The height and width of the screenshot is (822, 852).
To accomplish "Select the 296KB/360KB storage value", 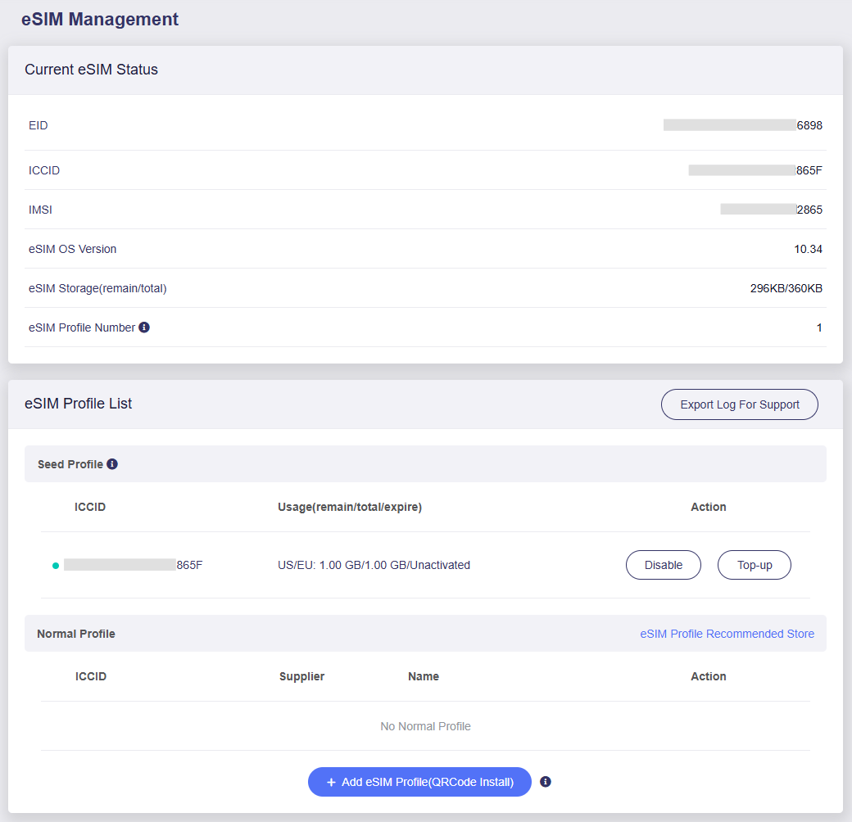I will (x=786, y=288).
